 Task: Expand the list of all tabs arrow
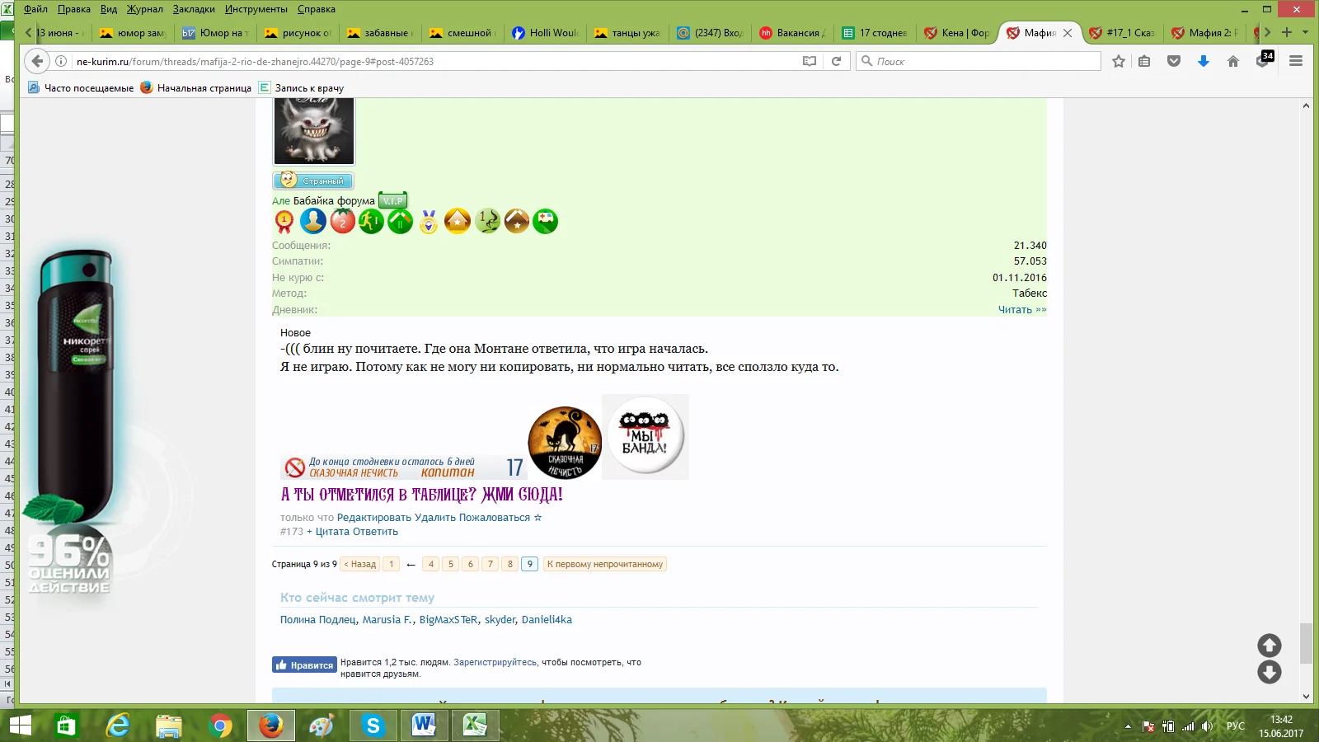1306,32
